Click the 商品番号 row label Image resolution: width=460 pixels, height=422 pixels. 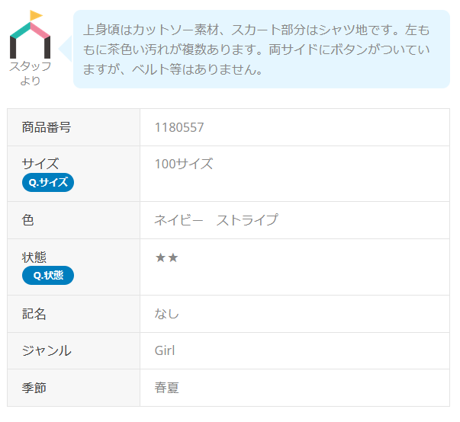(47, 127)
